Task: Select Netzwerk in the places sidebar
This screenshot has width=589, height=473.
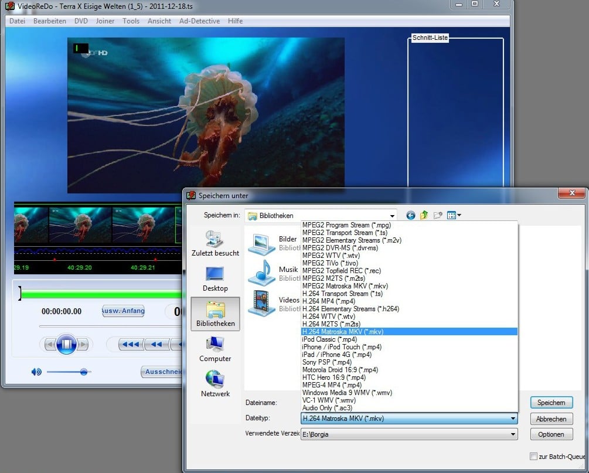Action: coord(215,384)
